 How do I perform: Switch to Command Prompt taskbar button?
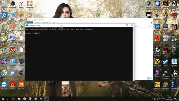coord(46,99)
